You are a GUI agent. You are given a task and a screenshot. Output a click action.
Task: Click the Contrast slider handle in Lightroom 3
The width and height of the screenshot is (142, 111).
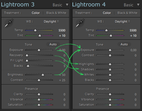pyautogui.click(x=39, y=80)
